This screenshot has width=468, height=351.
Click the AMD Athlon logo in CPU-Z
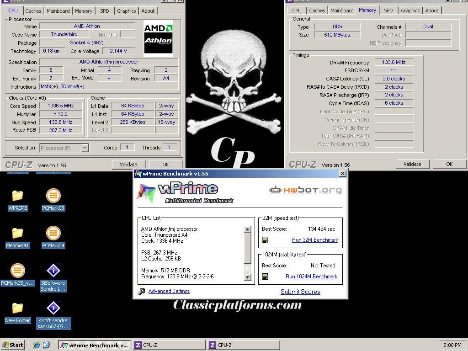pyautogui.click(x=158, y=38)
